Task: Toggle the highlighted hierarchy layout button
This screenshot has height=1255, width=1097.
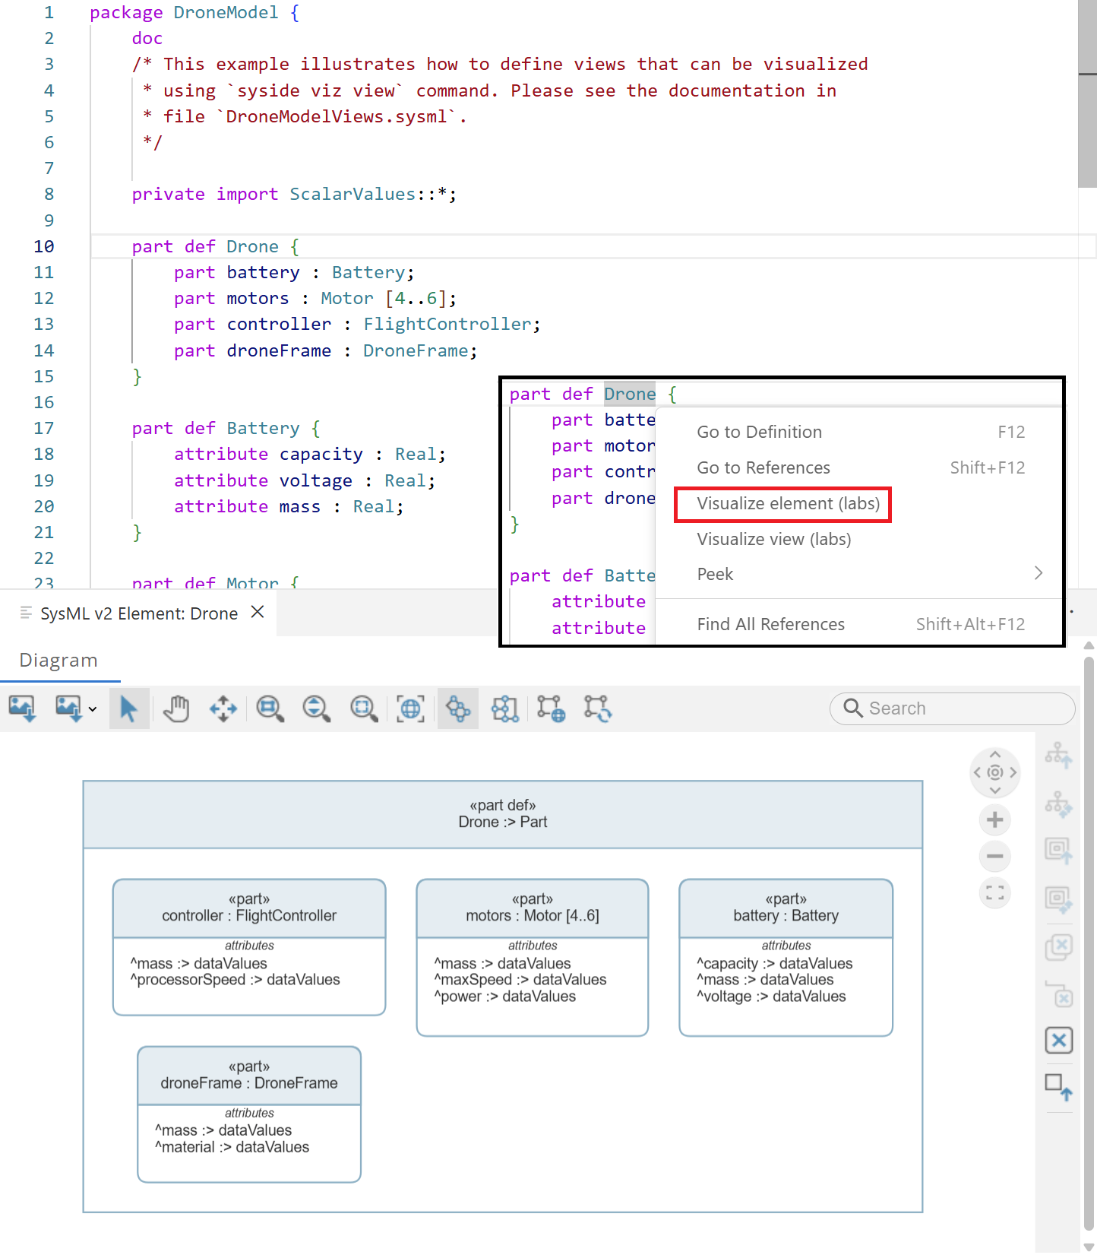Action: (x=458, y=708)
